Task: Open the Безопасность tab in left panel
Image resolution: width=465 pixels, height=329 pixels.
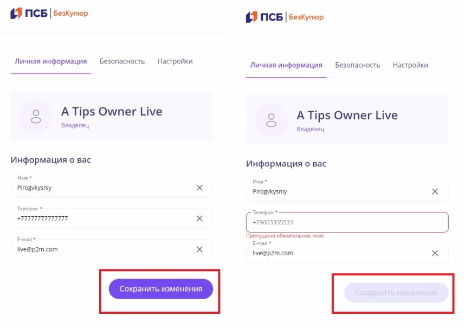Action: [122, 61]
